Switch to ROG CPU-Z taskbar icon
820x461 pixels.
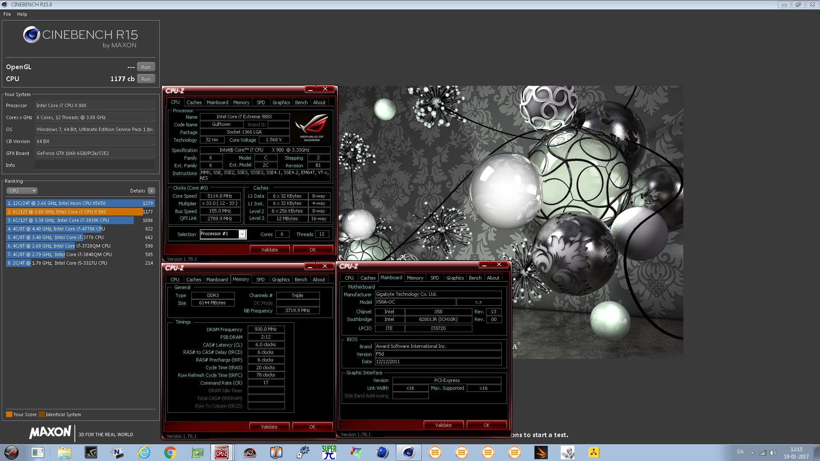(x=222, y=452)
